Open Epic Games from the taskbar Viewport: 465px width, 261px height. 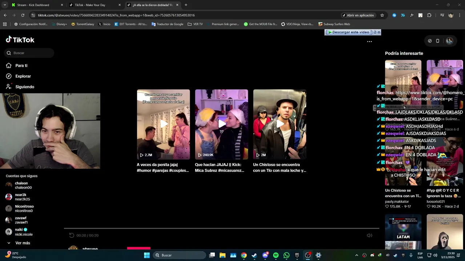point(297,255)
